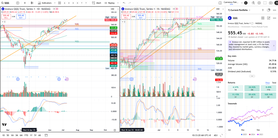The image size is (278, 138).
Task: Expand the collapsed 3 indicators legend on the 1D chart
Action: (4, 22)
